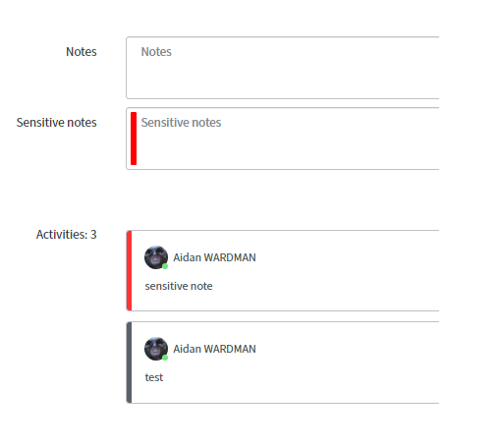Click the test activity card body

[285, 362]
